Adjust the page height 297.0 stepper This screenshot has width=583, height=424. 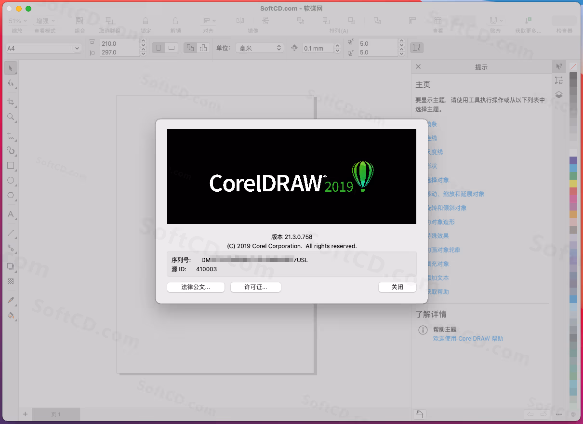[143, 52]
